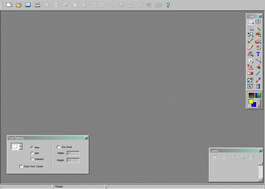Open the selection shape dropdown in Tool Options
Image resolution: width=265 pixels, height=189 pixels.
click(x=21, y=146)
